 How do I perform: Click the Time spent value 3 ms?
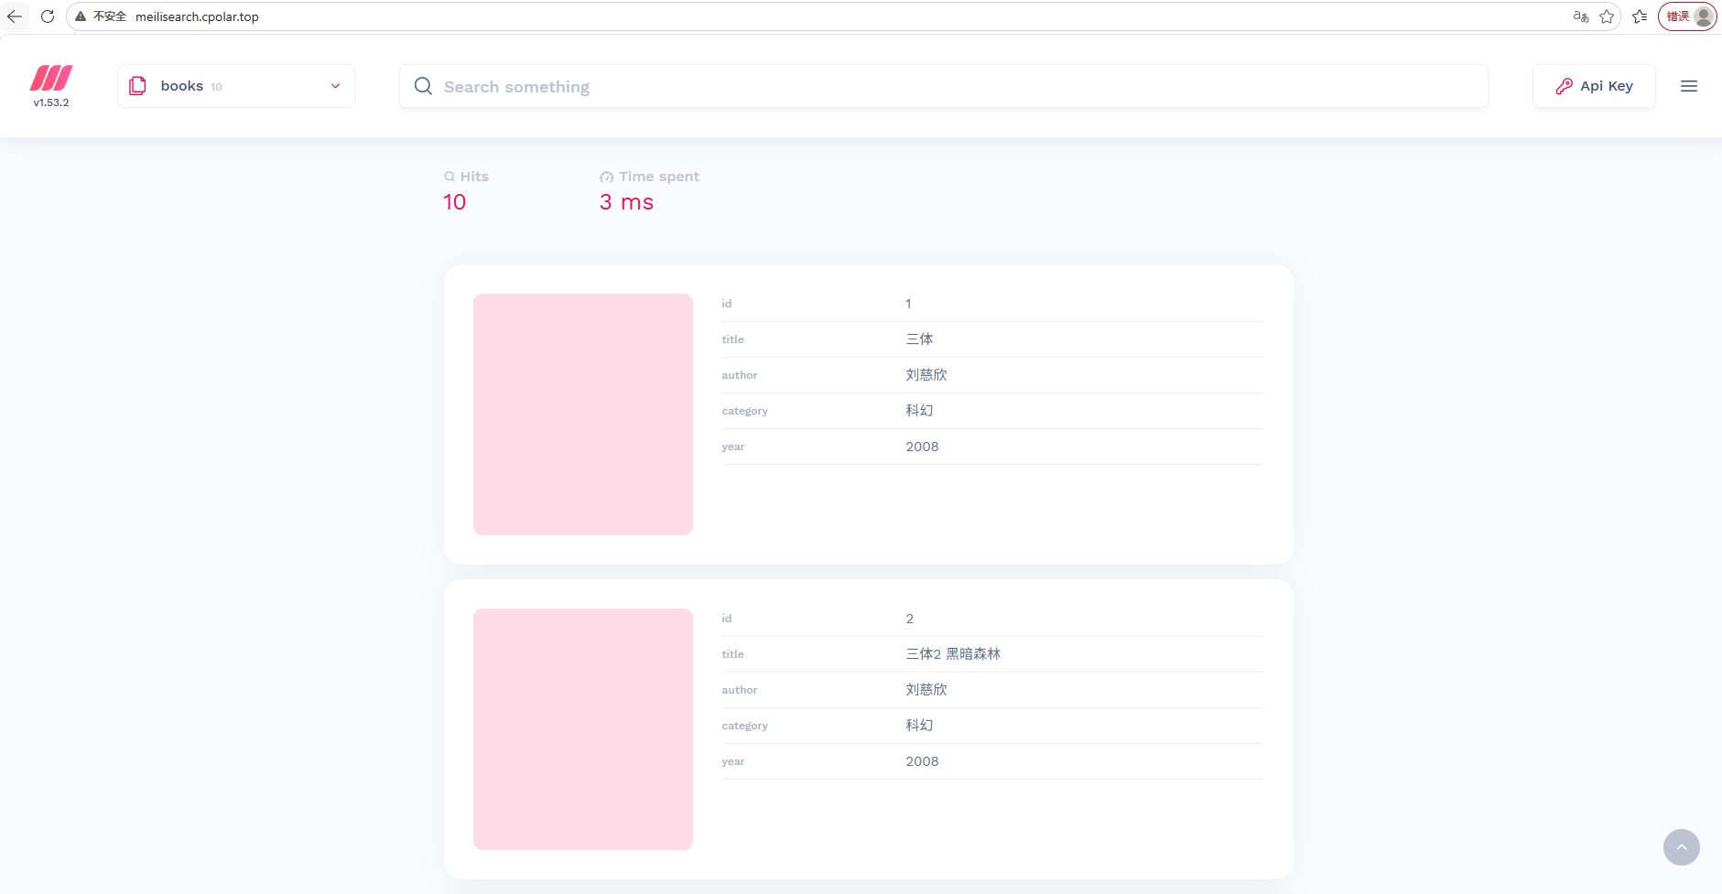click(626, 202)
